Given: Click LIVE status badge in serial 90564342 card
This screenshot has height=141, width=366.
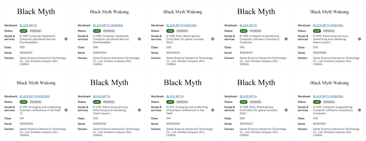Looking at the screenshot, I should pos(97,102).
